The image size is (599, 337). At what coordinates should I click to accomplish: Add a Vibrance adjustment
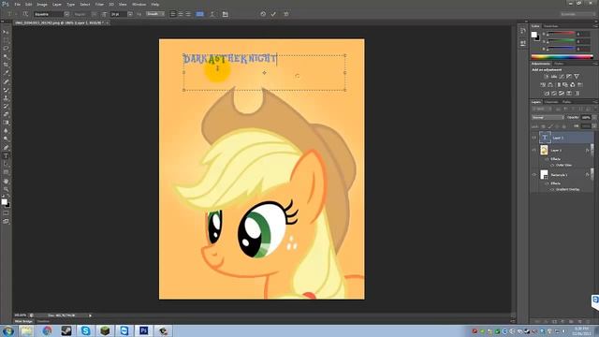(577, 77)
